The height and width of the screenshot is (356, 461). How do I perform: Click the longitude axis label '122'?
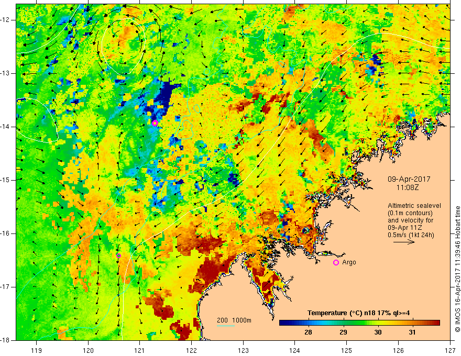pos(191,350)
